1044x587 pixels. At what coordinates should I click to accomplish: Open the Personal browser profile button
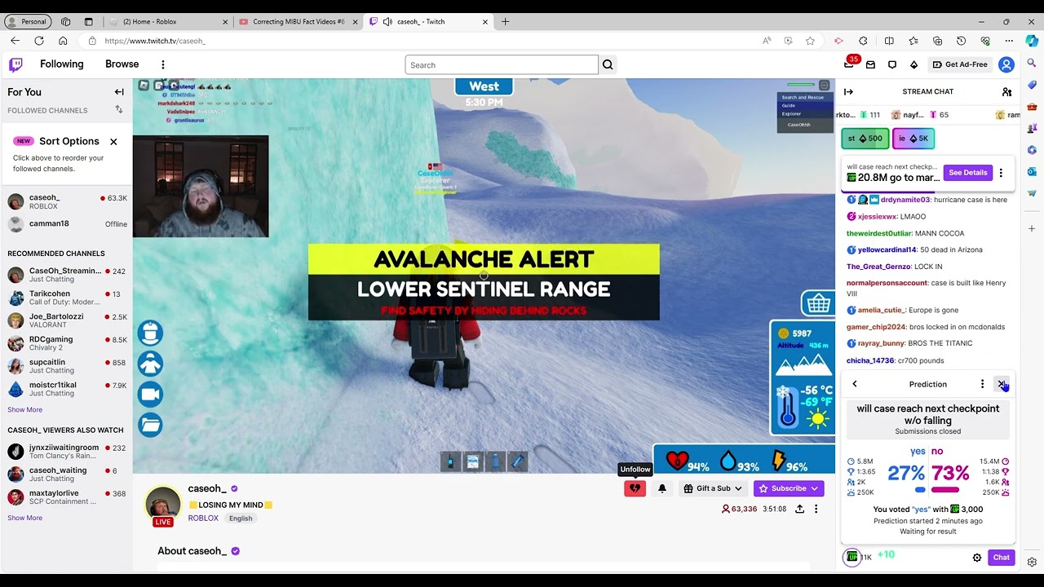click(28, 22)
